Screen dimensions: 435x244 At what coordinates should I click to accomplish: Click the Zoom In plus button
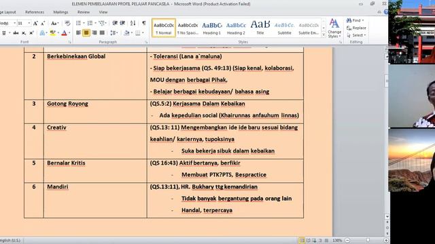(386, 241)
